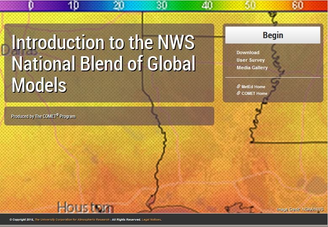Viewport: 328px width, 227px height.
Task: Open University Corporation for Atmospheric Research link
Action: (x=72, y=220)
